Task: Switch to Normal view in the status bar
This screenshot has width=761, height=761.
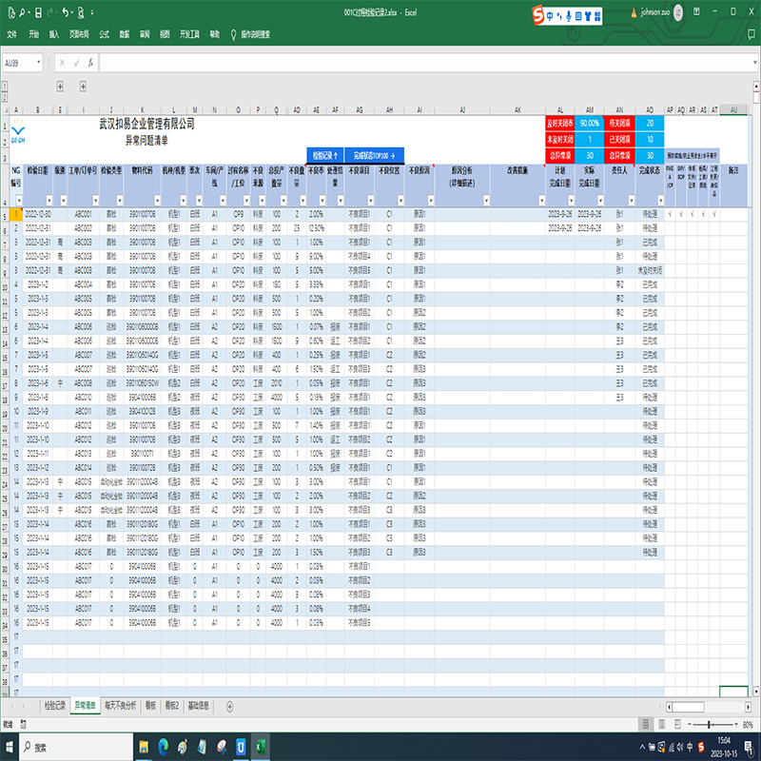Action: [646, 725]
